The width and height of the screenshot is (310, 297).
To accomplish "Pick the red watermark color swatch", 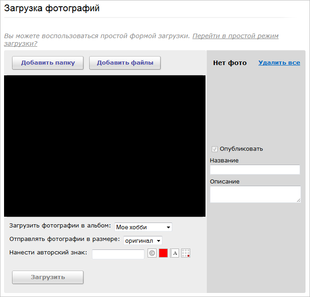I will pos(163,253).
